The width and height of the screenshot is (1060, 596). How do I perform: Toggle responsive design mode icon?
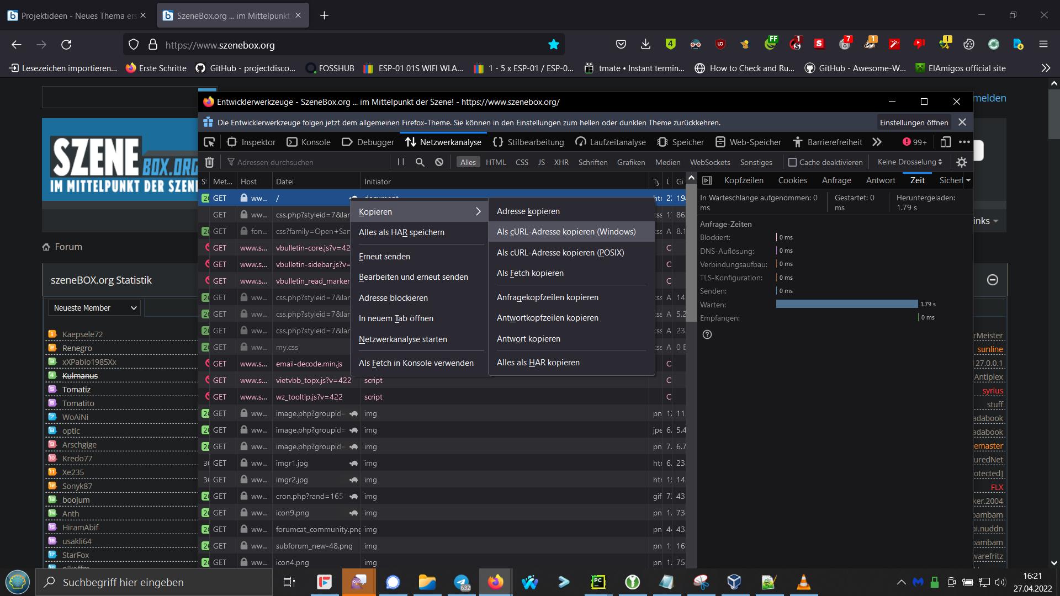point(945,142)
